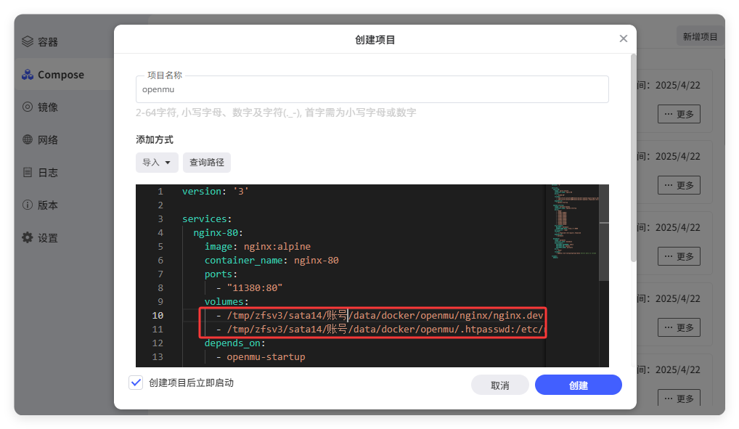Click the 查询路径 button

(x=206, y=162)
